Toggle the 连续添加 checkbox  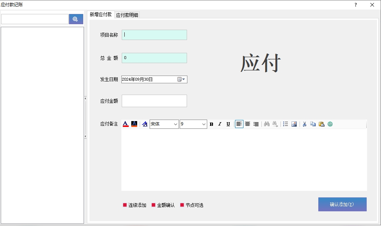pyautogui.click(x=125, y=205)
